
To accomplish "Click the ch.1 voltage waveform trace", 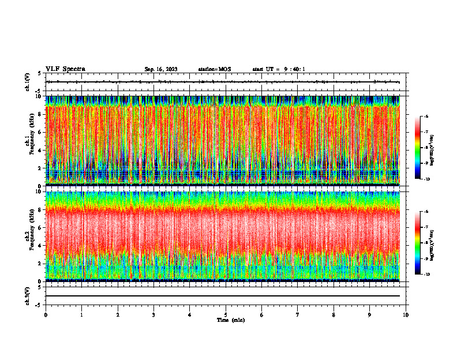I will point(223,82).
